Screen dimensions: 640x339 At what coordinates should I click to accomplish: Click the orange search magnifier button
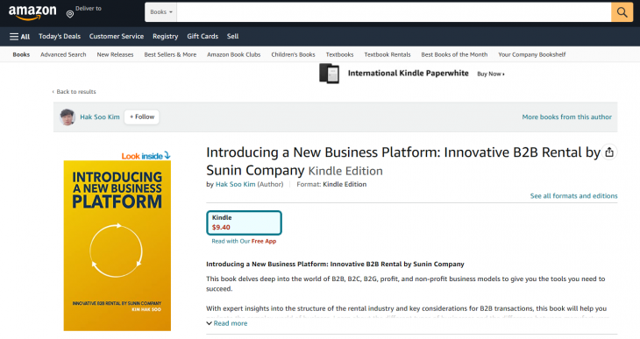[622, 12]
